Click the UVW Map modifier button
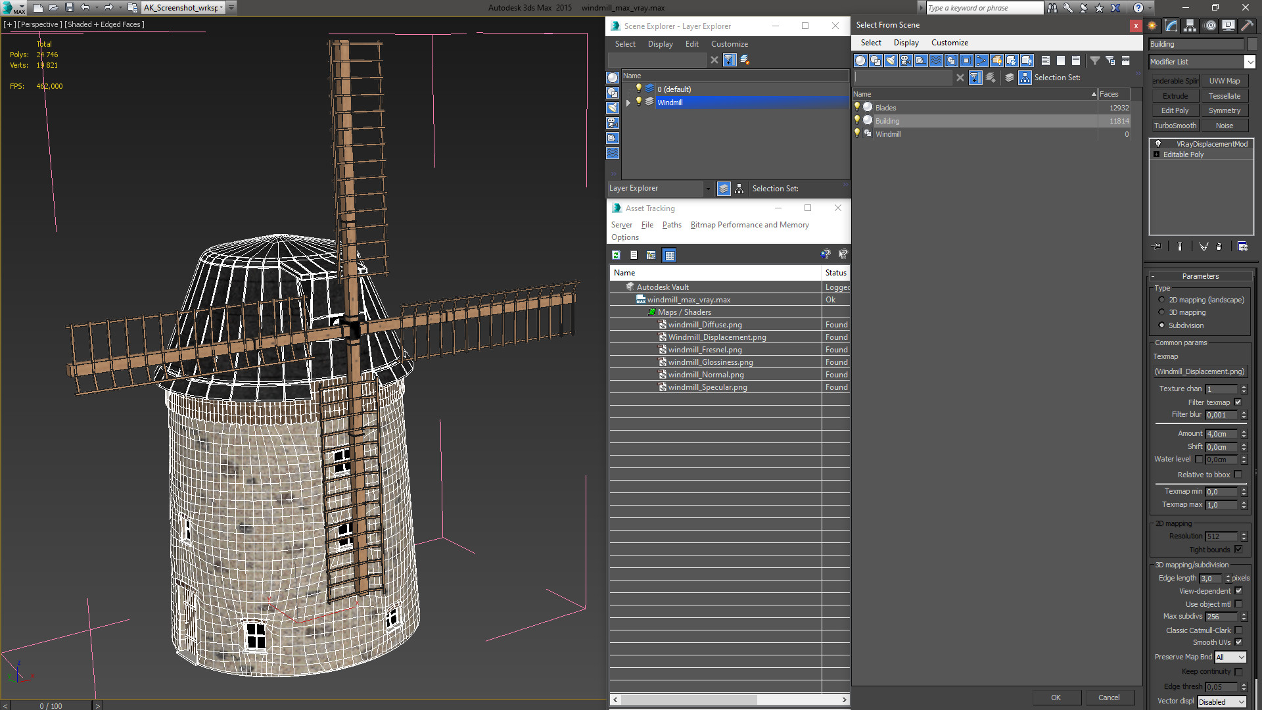This screenshot has height=710, width=1262. [1224, 81]
